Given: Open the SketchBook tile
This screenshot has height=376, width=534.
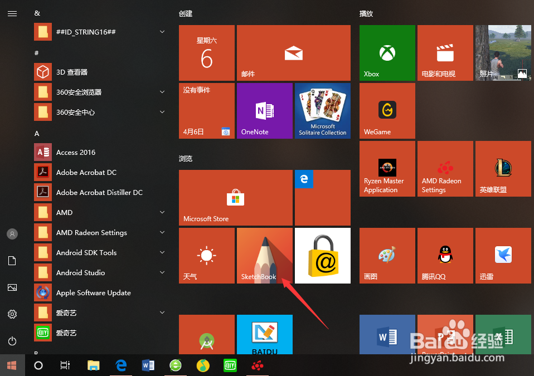Looking at the screenshot, I should tap(265, 256).
